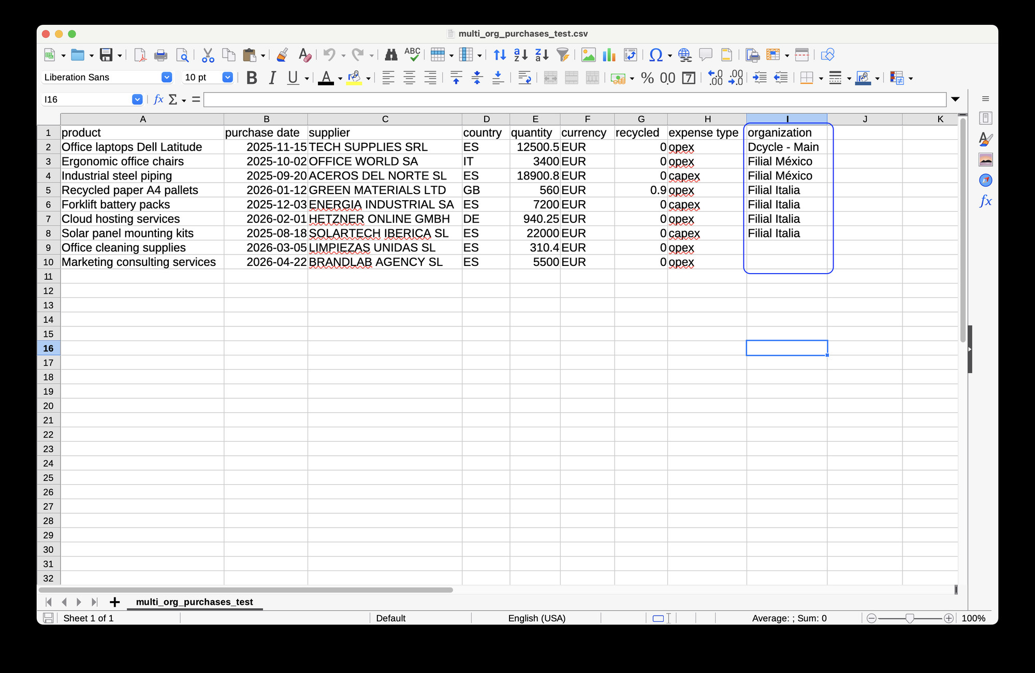Open the Name Box dropdown arrow

[137, 99]
